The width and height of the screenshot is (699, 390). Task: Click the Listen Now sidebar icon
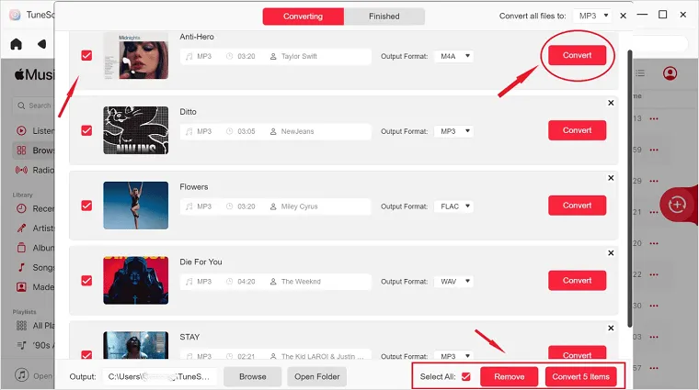pos(21,130)
